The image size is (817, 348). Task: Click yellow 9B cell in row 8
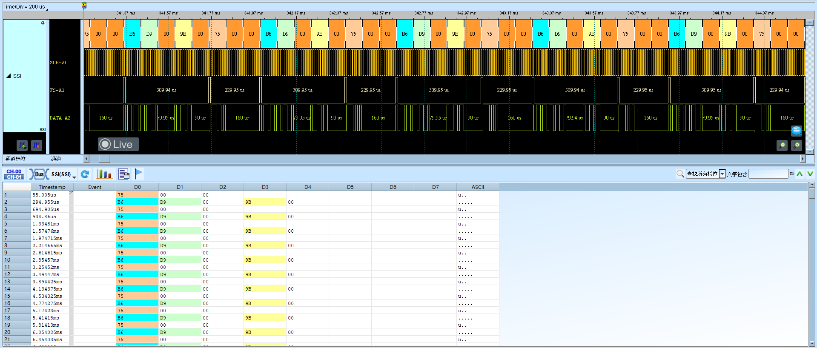(x=265, y=245)
